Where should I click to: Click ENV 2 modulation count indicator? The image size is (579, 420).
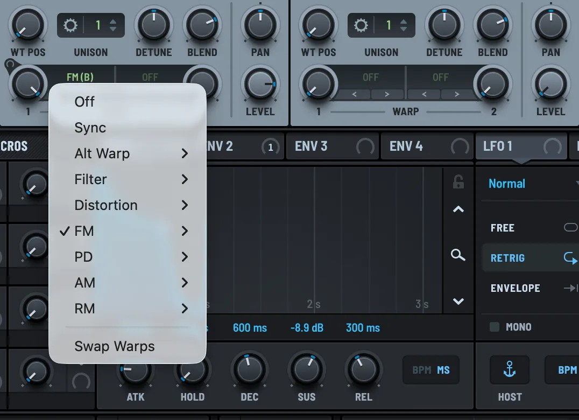[270, 147]
